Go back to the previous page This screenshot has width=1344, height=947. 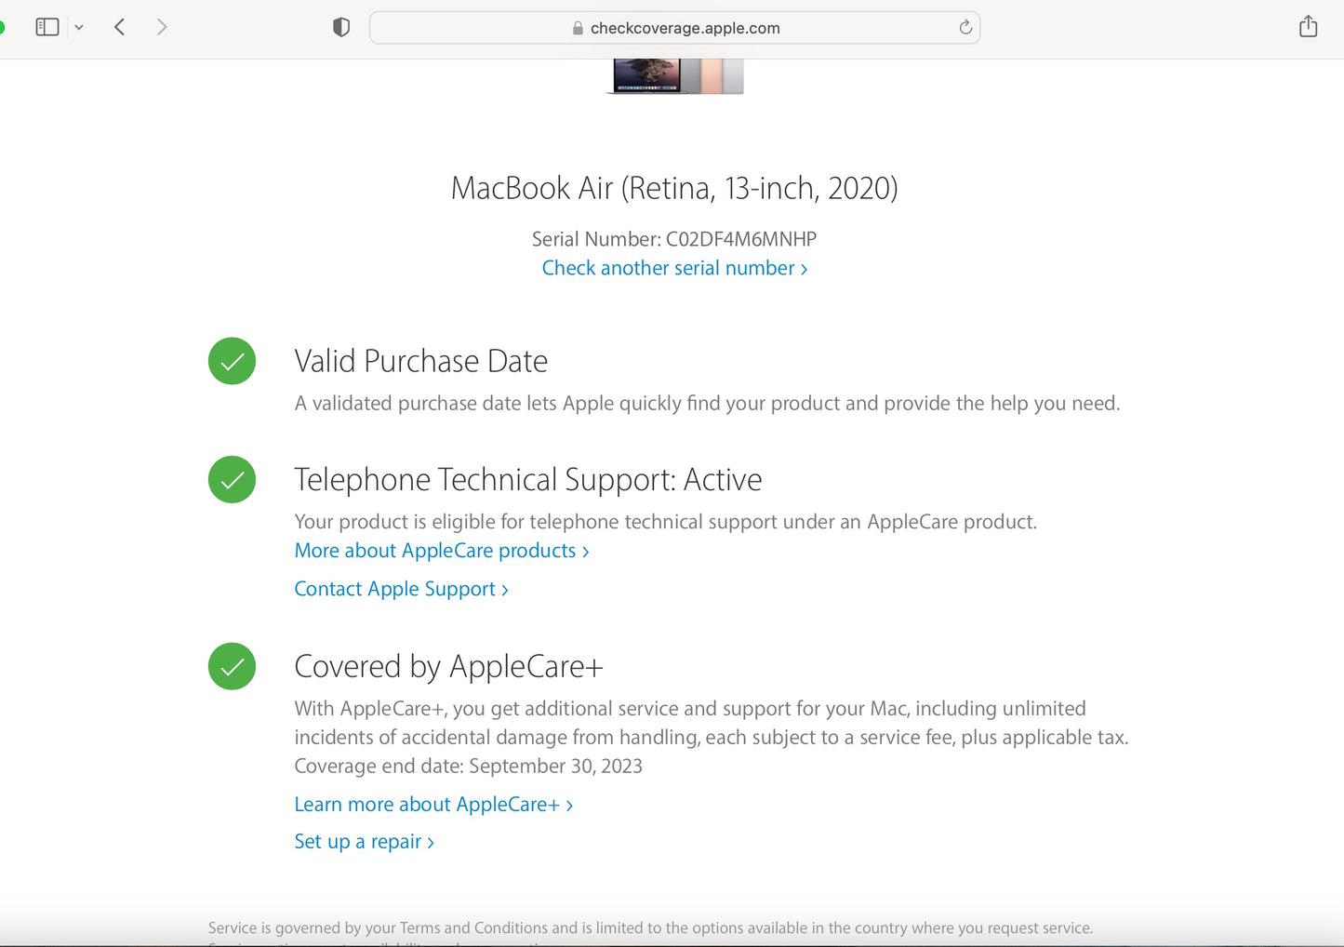(x=120, y=27)
